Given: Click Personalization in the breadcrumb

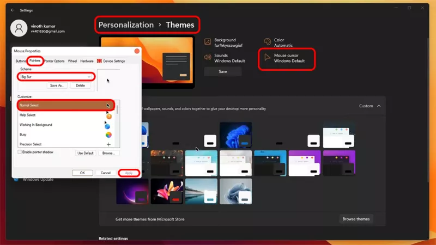Looking at the screenshot, I should pyautogui.click(x=126, y=24).
